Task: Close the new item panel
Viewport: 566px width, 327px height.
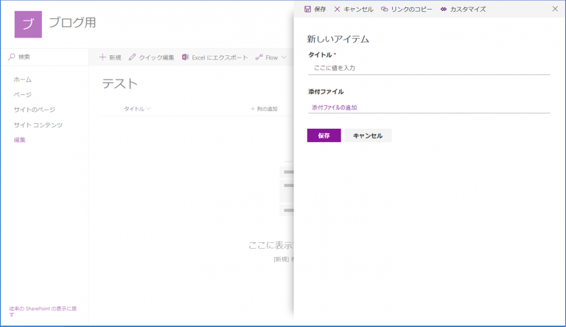Action: [x=555, y=9]
